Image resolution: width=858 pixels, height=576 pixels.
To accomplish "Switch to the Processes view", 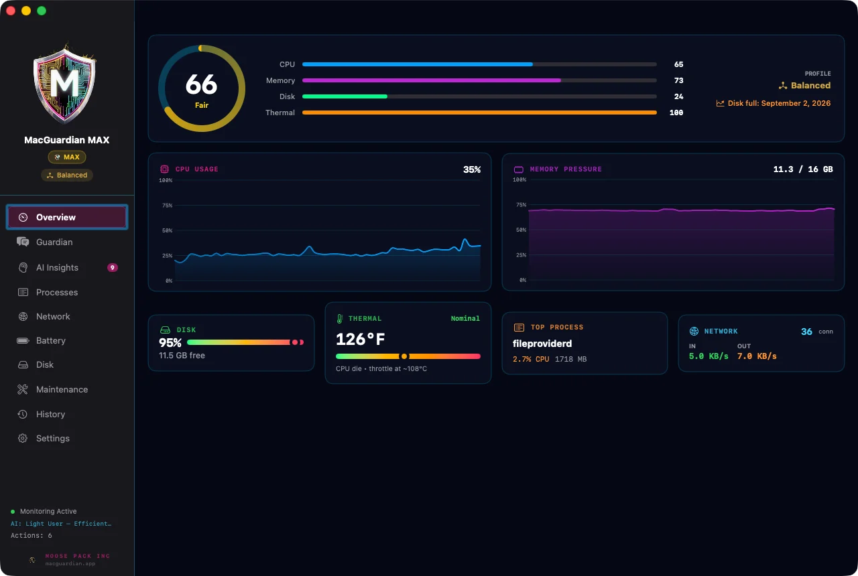I will click(x=67, y=292).
